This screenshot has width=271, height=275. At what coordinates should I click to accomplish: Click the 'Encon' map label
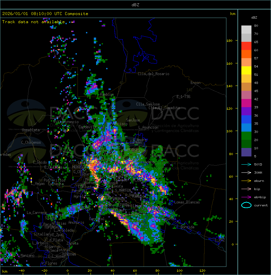[195, 83]
